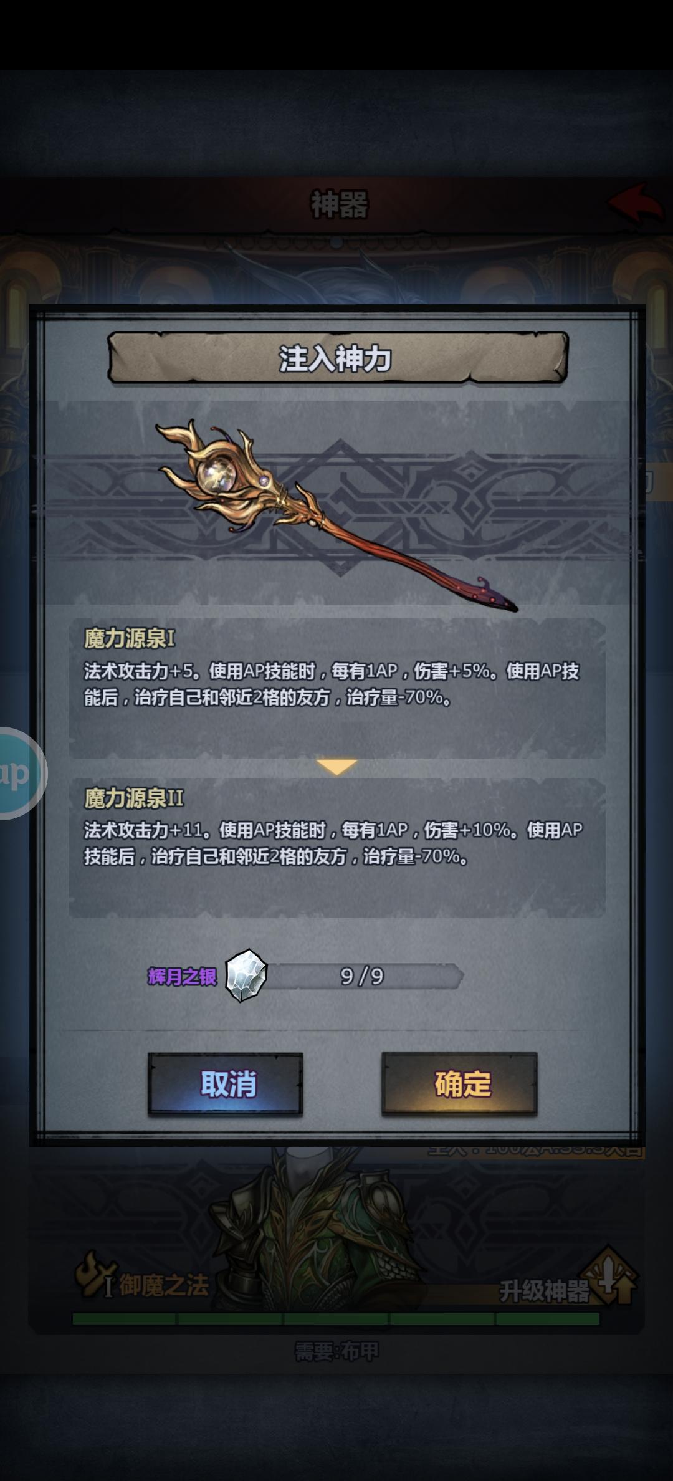Image resolution: width=673 pixels, height=1481 pixels.
Task: Tap the 辉月之银 crystal icon
Action: click(x=246, y=975)
